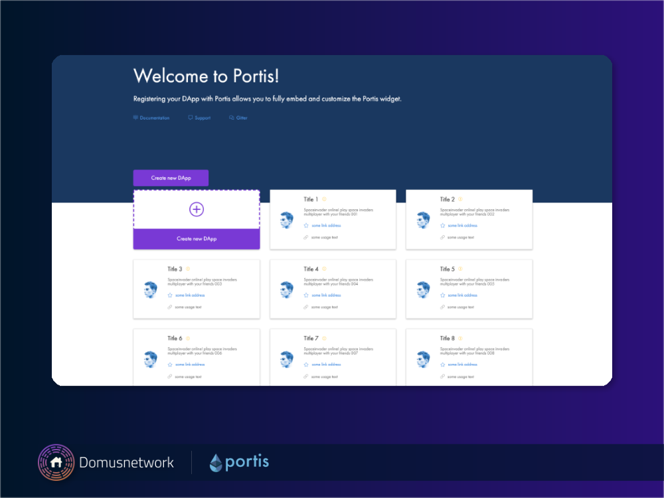Click the star icon on Title 7 card
The height and width of the screenshot is (498, 664).
click(306, 365)
